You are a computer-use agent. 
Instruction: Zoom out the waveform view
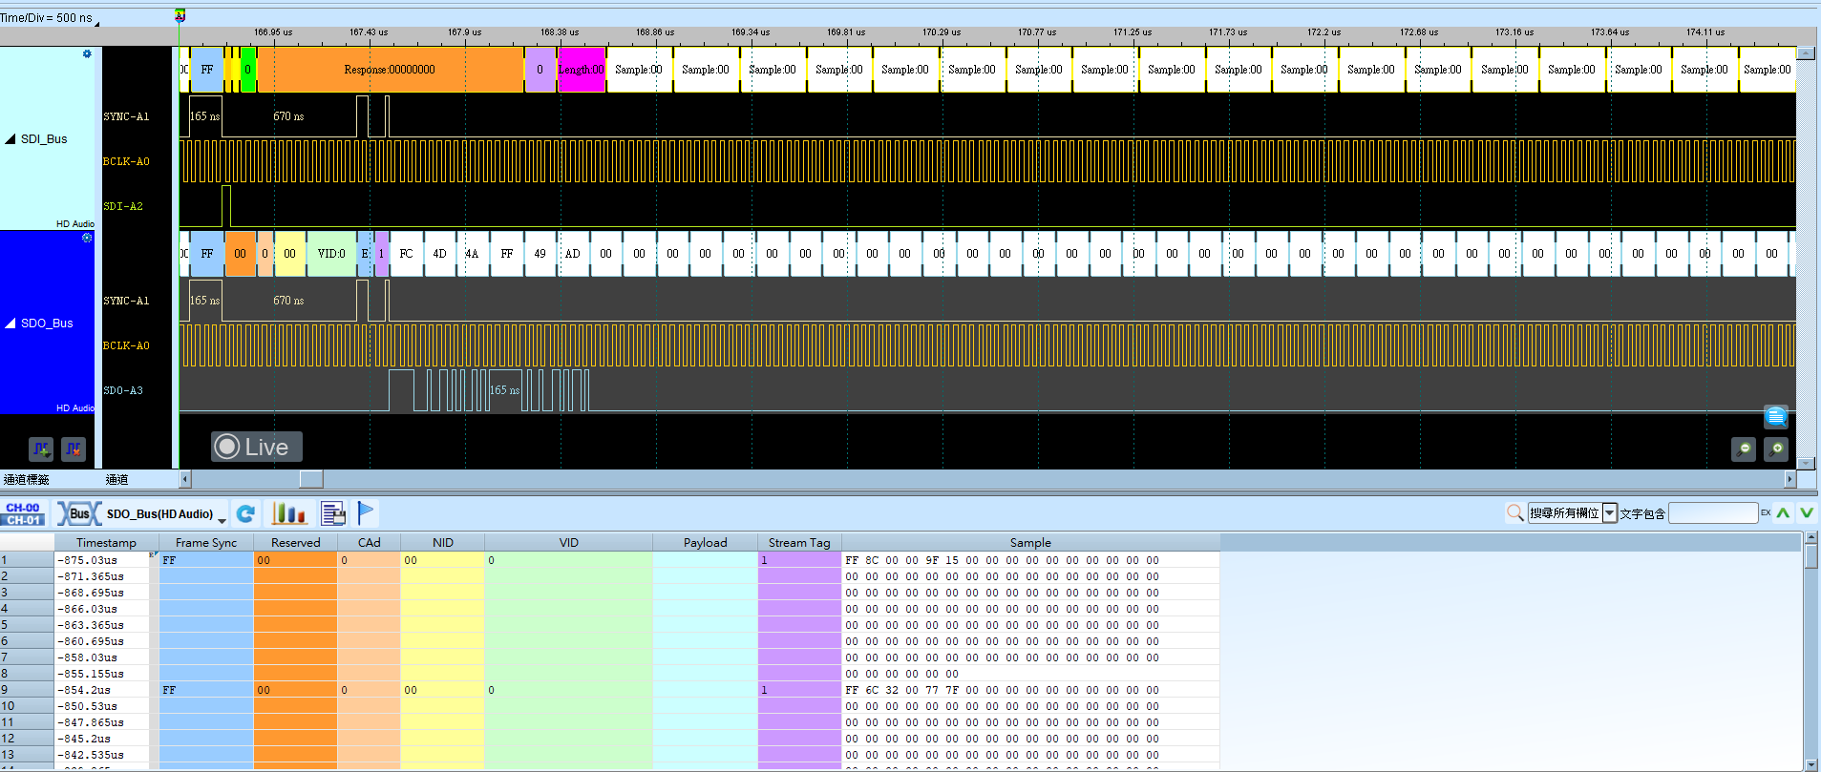(1744, 449)
